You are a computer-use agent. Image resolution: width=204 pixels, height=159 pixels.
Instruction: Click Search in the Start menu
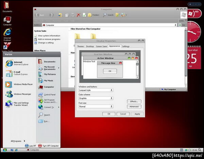click(44, 115)
